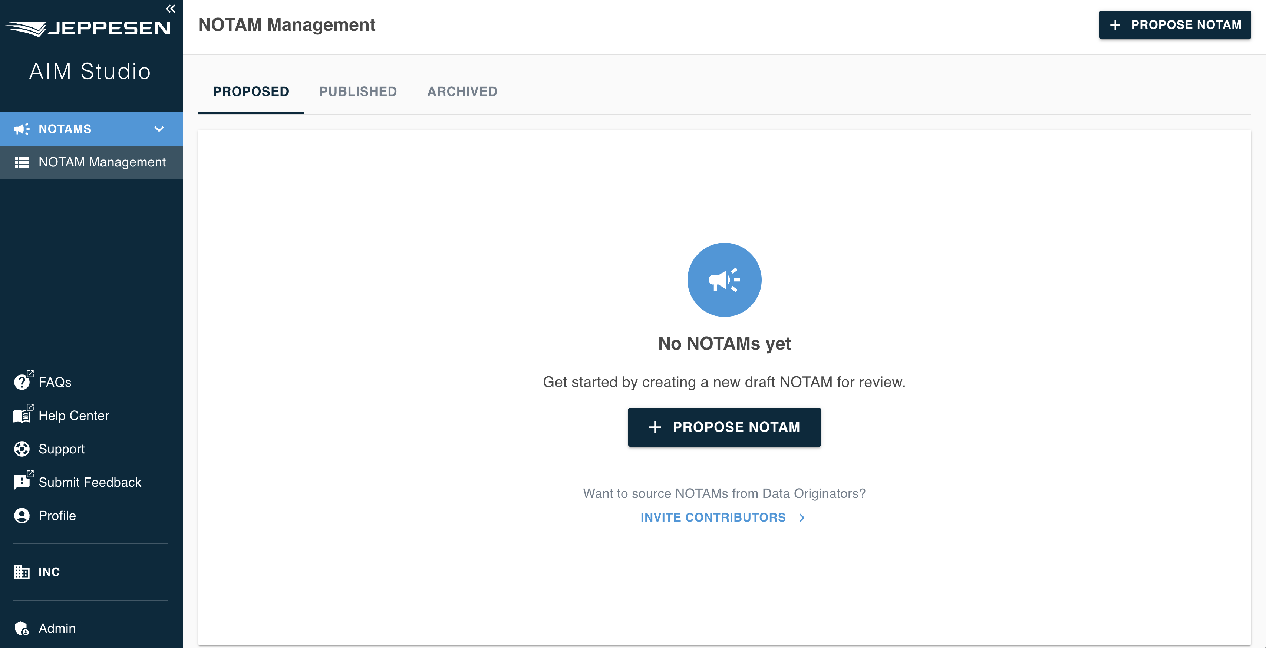This screenshot has height=648, width=1266.
Task: Open the FAQs link
Action: pyautogui.click(x=55, y=382)
